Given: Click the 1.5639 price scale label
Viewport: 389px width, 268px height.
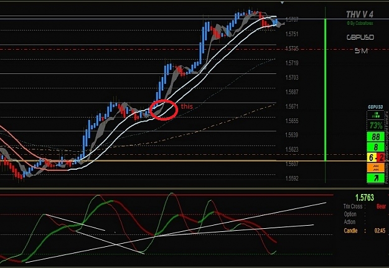Looking at the screenshot, I should (292, 135).
